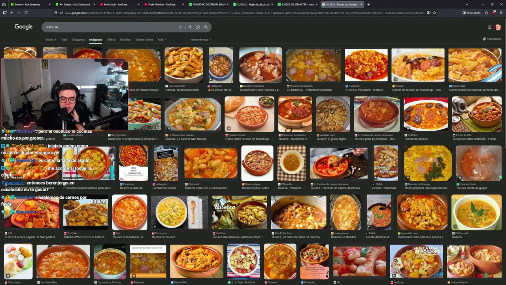Open Firefox application hamburger menu

[501, 13]
